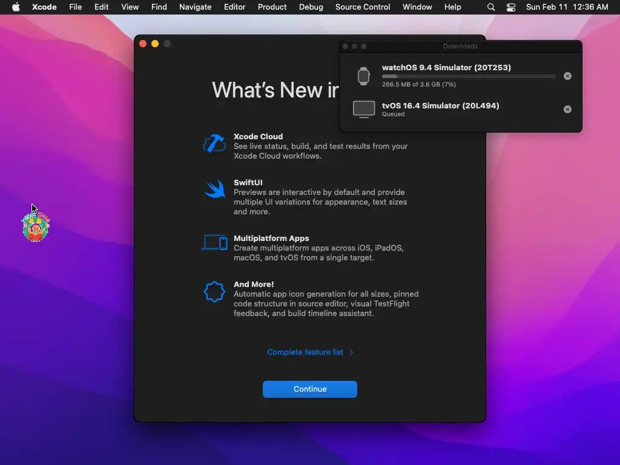Image resolution: width=620 pixels, height=465 pixels.
Task: Open the Find menu
Action: click(x=159, y=7)
